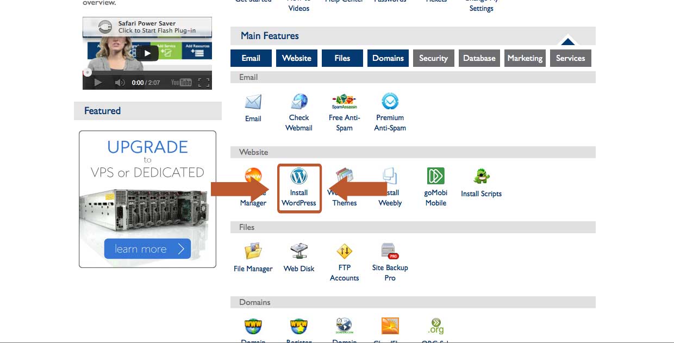Open Site Backup Pro icon
Image resolution: width=674 pixels, height=343 pixels.
[x=390, y=251]
